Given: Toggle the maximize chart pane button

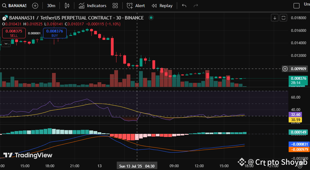Looking at the screenshot, I should click(283, 18).
